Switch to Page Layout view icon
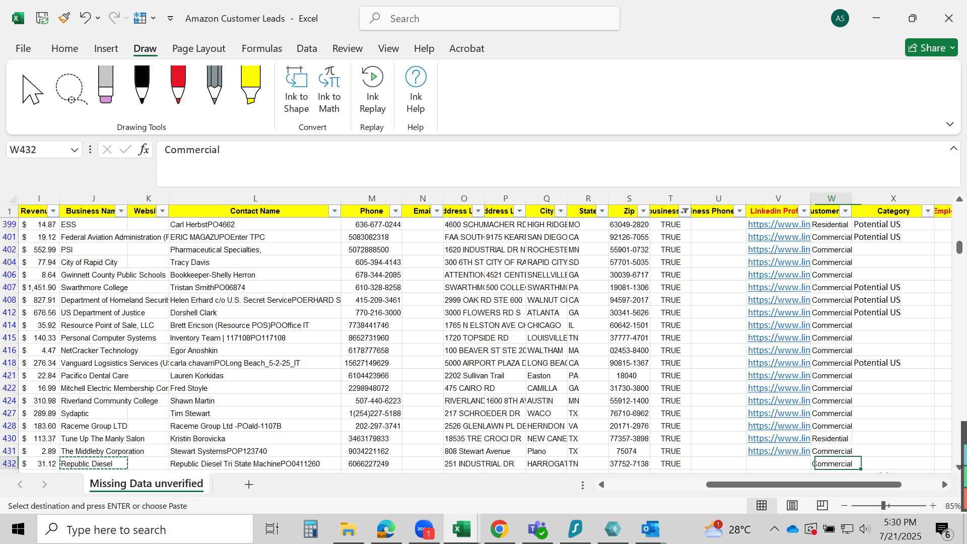This screenshot has height=544, width=967. point(792,505)
